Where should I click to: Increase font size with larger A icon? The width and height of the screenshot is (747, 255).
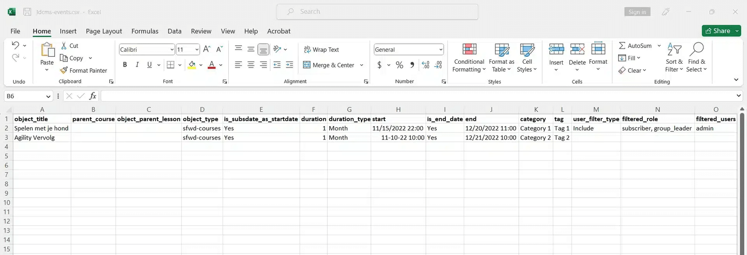[207, 49]
